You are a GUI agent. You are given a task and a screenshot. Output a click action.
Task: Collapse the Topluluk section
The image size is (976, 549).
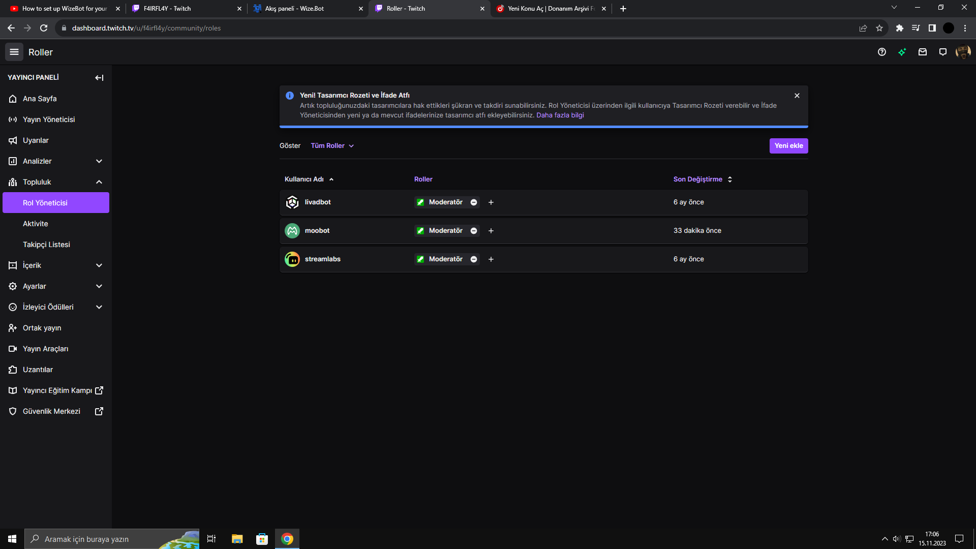click(56, 182)
